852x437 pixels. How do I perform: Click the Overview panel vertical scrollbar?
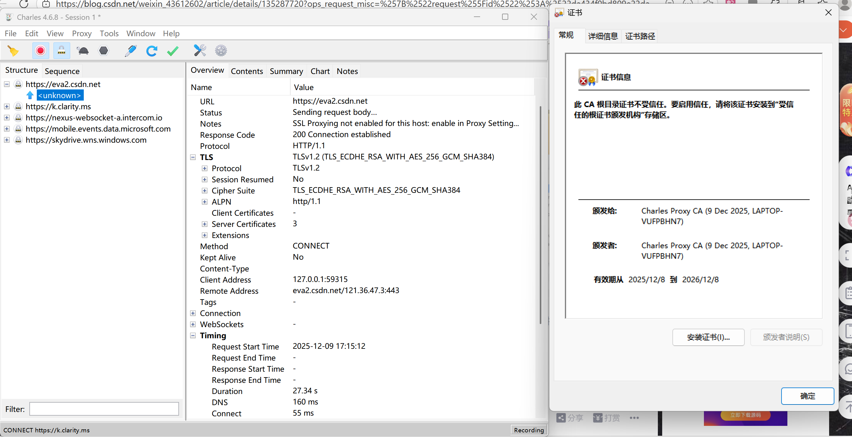540,215
